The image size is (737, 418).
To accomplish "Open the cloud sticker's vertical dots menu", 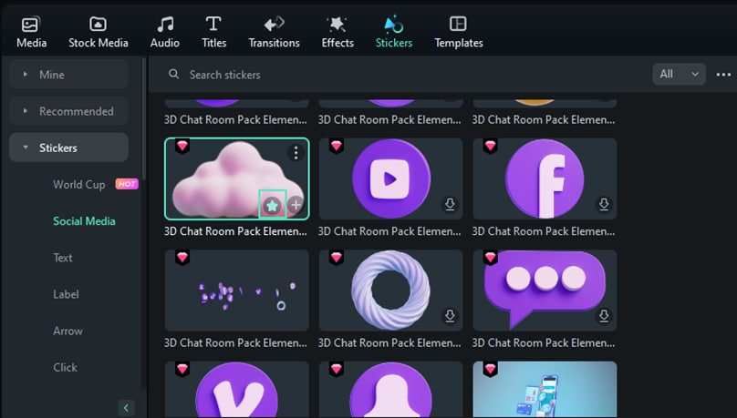I will click(x=296, y=152).
